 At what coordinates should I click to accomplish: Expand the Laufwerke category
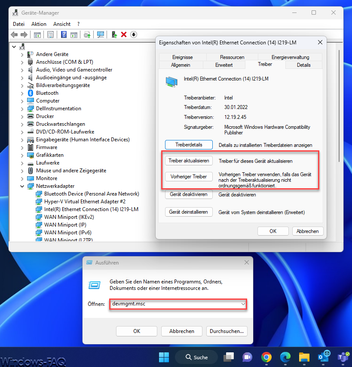[x=22, y=163]
